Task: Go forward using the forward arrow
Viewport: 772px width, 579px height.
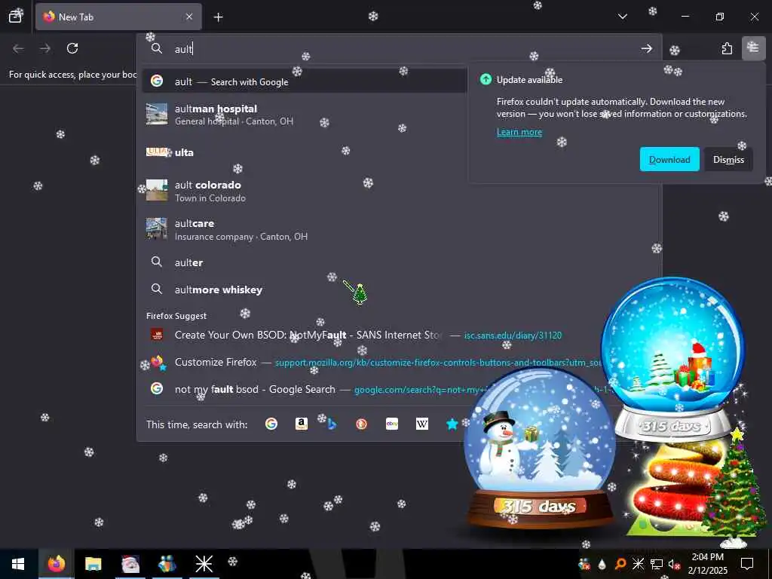Action: point(45,48)
